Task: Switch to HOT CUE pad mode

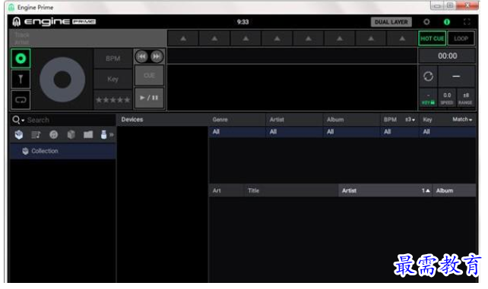Action: pyautogui.click(x=432, y=39)
